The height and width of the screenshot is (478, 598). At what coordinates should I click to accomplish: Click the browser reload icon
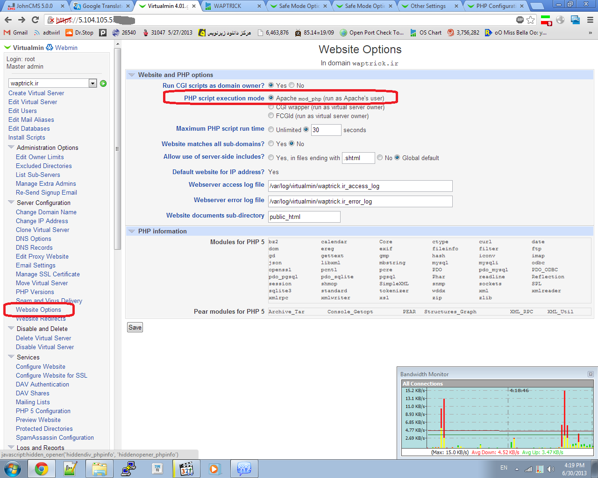pyautogui.click(x=35, y=20)
